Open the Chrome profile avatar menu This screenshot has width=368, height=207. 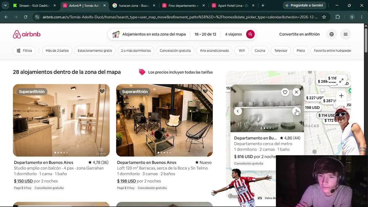tap(352, 17)
